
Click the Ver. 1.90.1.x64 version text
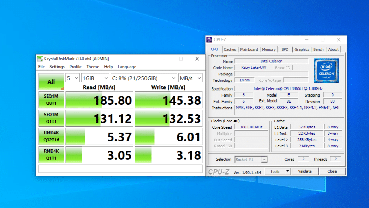click(247, 172)
